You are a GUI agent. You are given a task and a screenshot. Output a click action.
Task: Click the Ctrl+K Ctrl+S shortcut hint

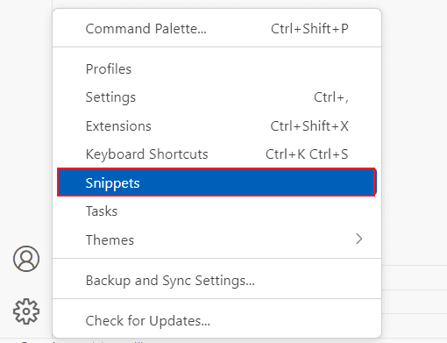tap(307, 154)
